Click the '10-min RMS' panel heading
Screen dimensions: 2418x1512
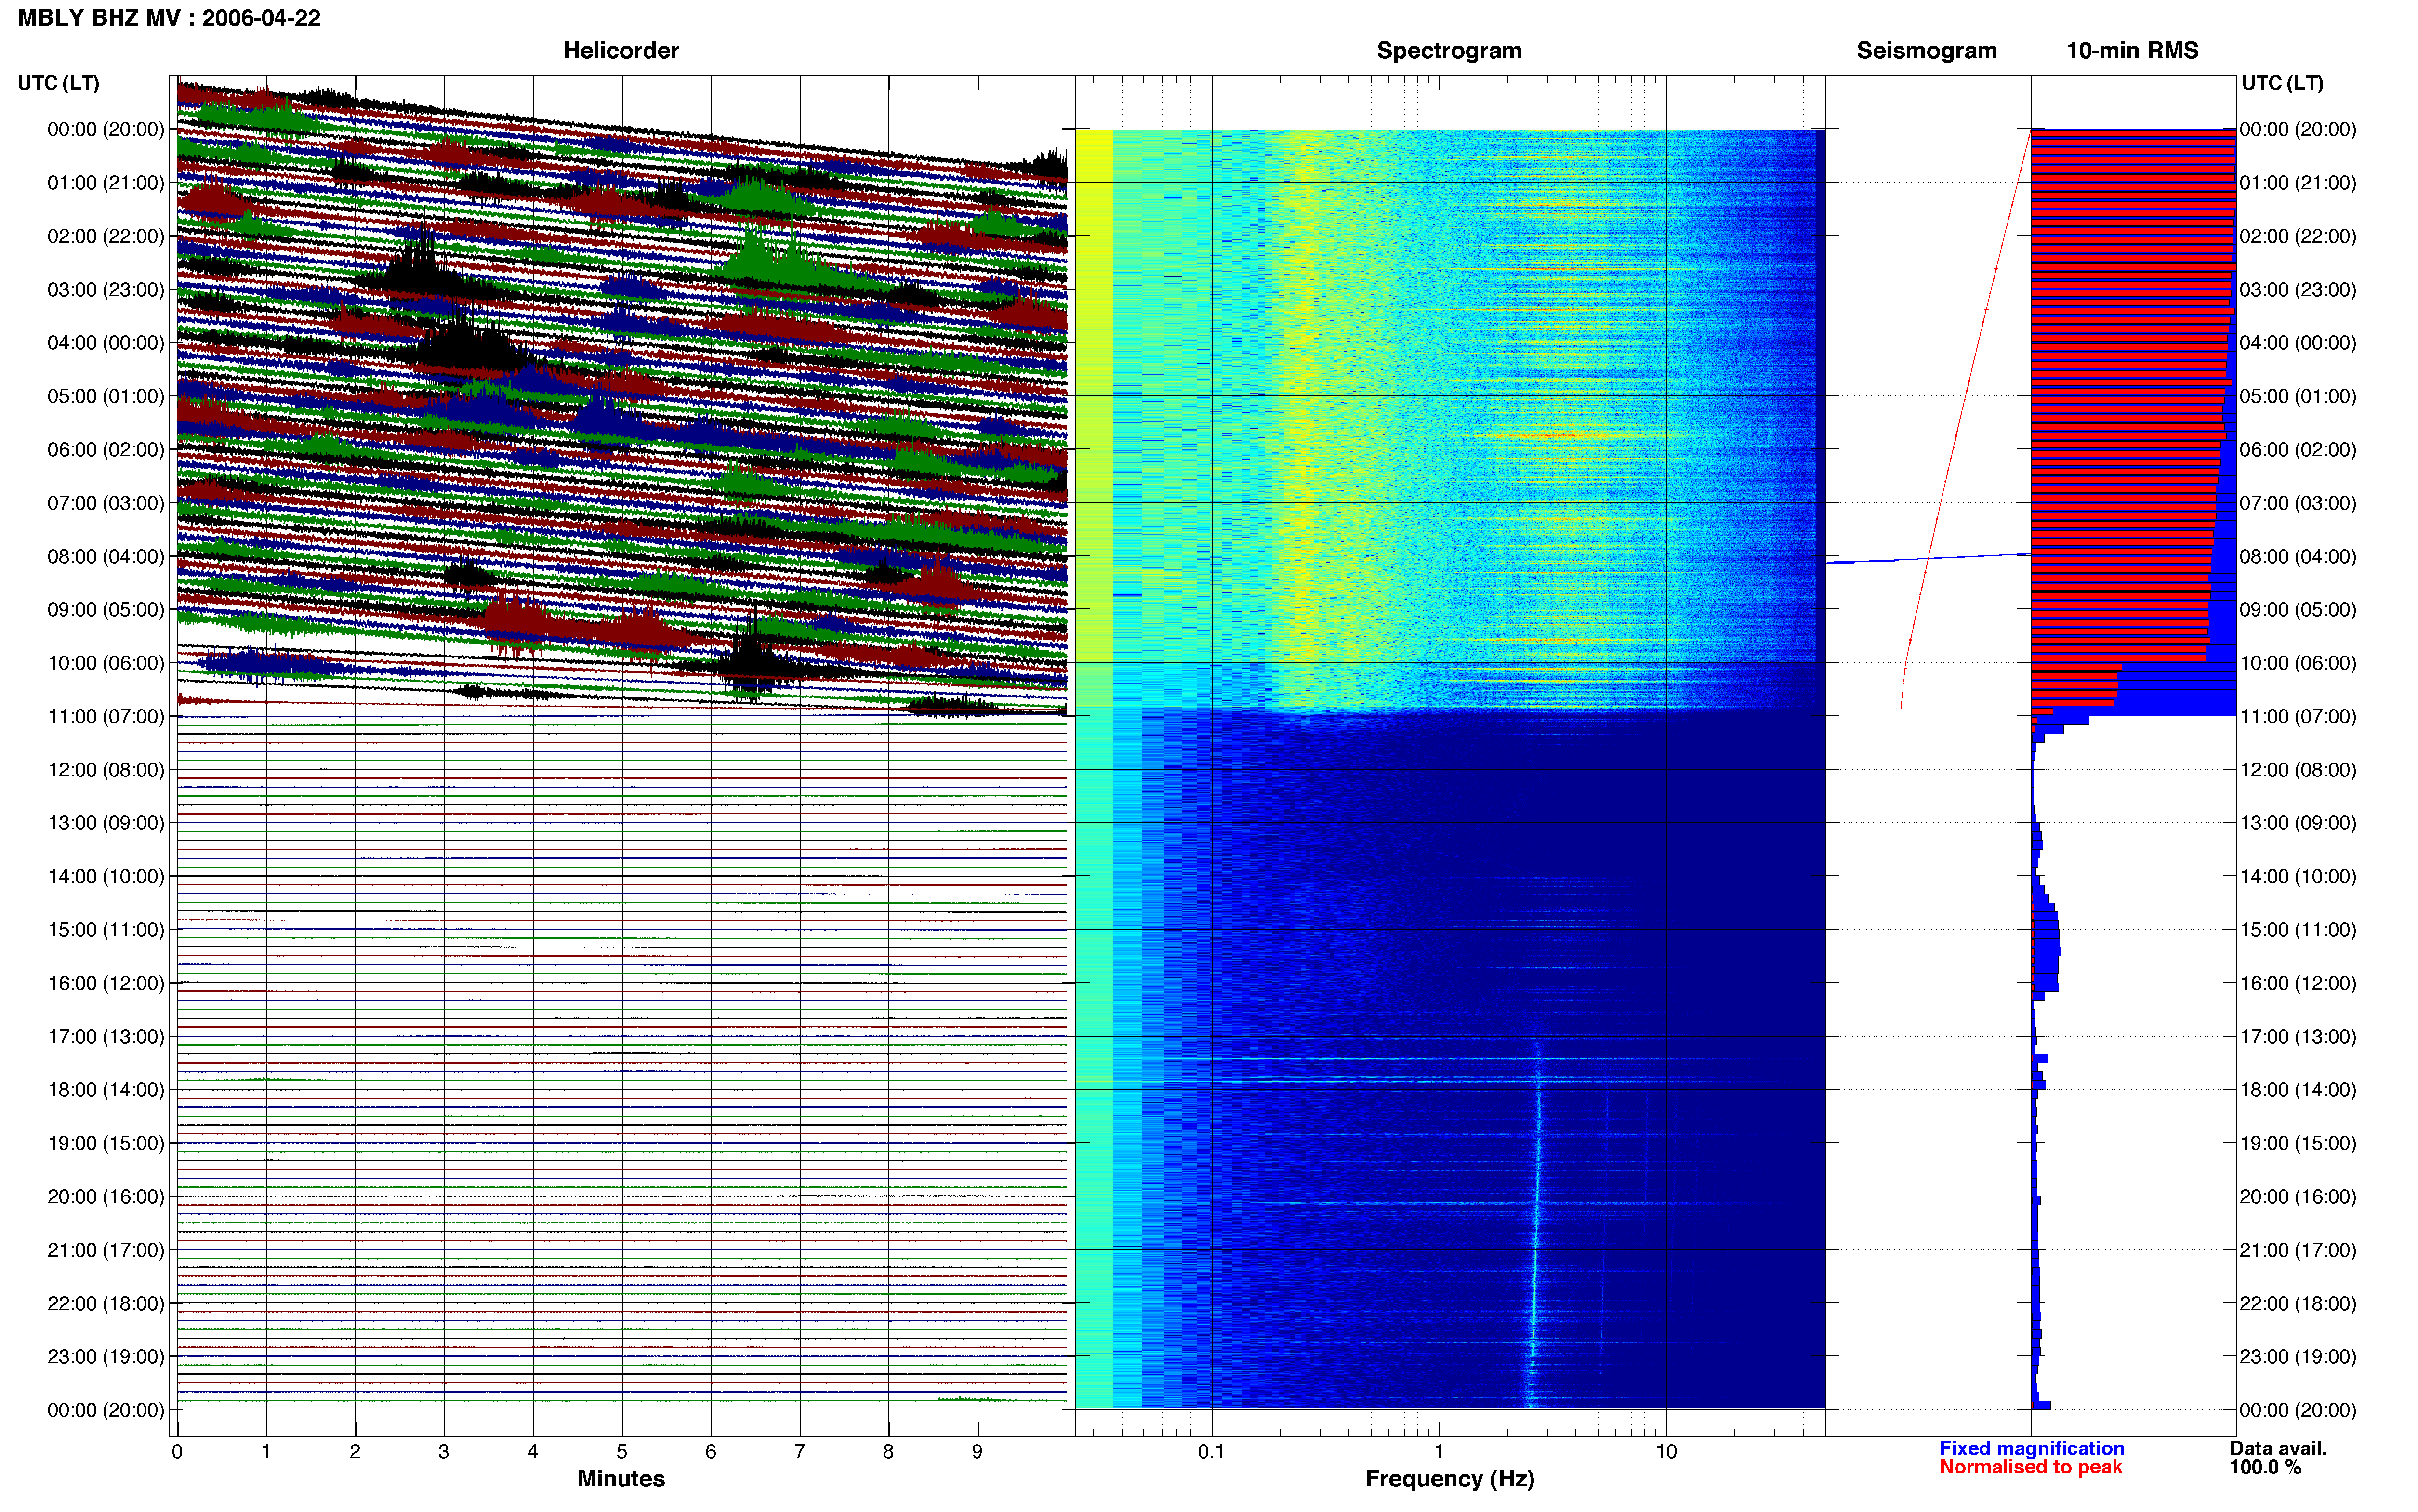coord(2132,51)
